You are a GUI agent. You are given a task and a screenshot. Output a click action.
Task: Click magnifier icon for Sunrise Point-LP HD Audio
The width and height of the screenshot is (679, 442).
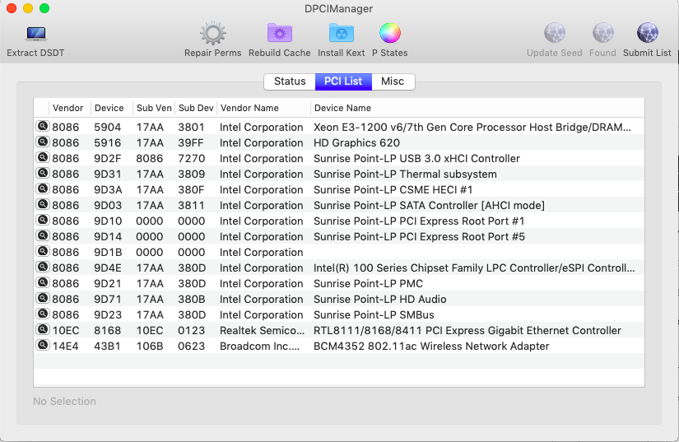pos(42,299)
